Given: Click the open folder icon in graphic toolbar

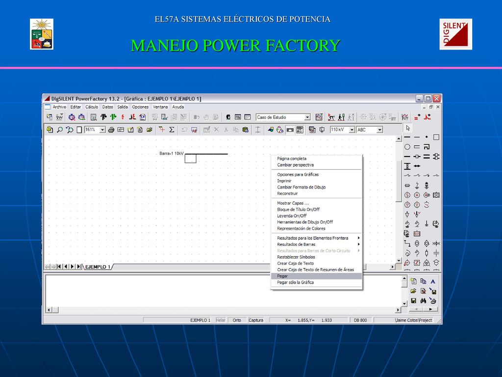Looking at the screenshot, I should [150, 130].
